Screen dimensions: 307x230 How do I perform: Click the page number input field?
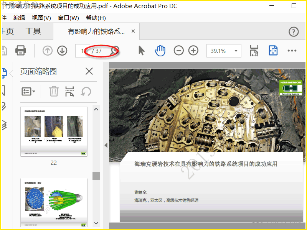83,51
